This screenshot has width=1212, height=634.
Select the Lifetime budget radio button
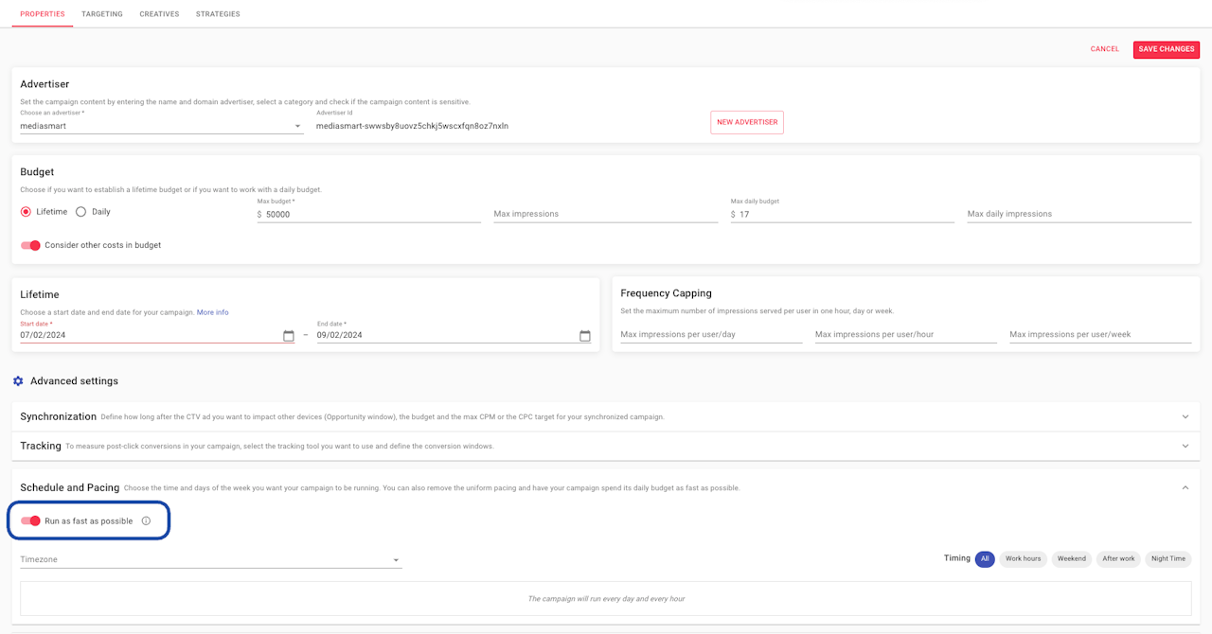pos(26,212)
